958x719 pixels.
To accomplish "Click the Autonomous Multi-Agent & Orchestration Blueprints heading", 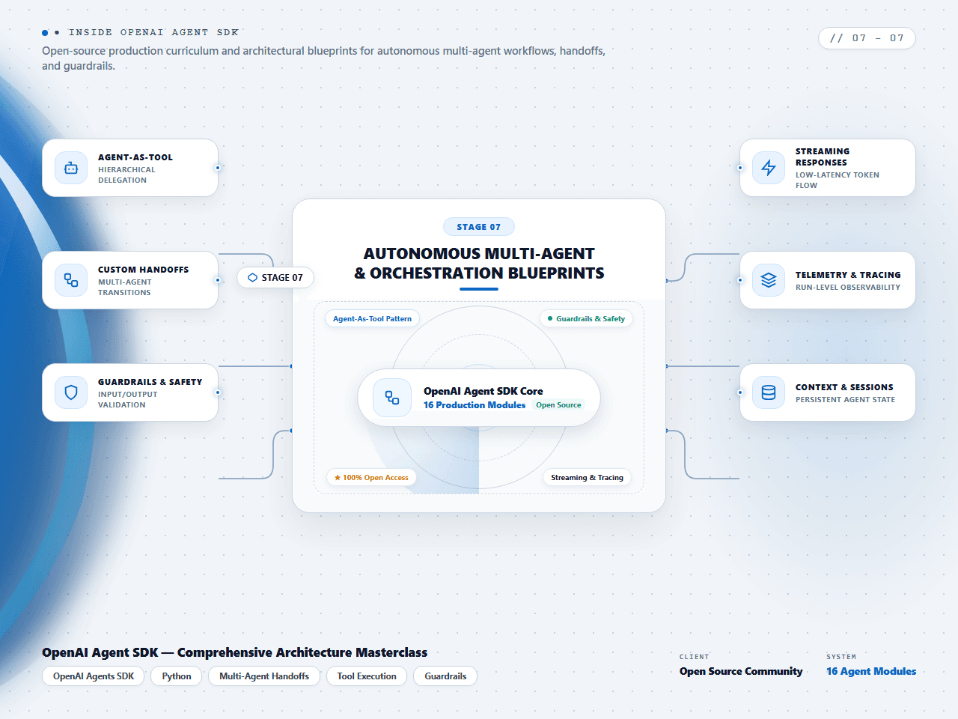I will click(479, 264).
